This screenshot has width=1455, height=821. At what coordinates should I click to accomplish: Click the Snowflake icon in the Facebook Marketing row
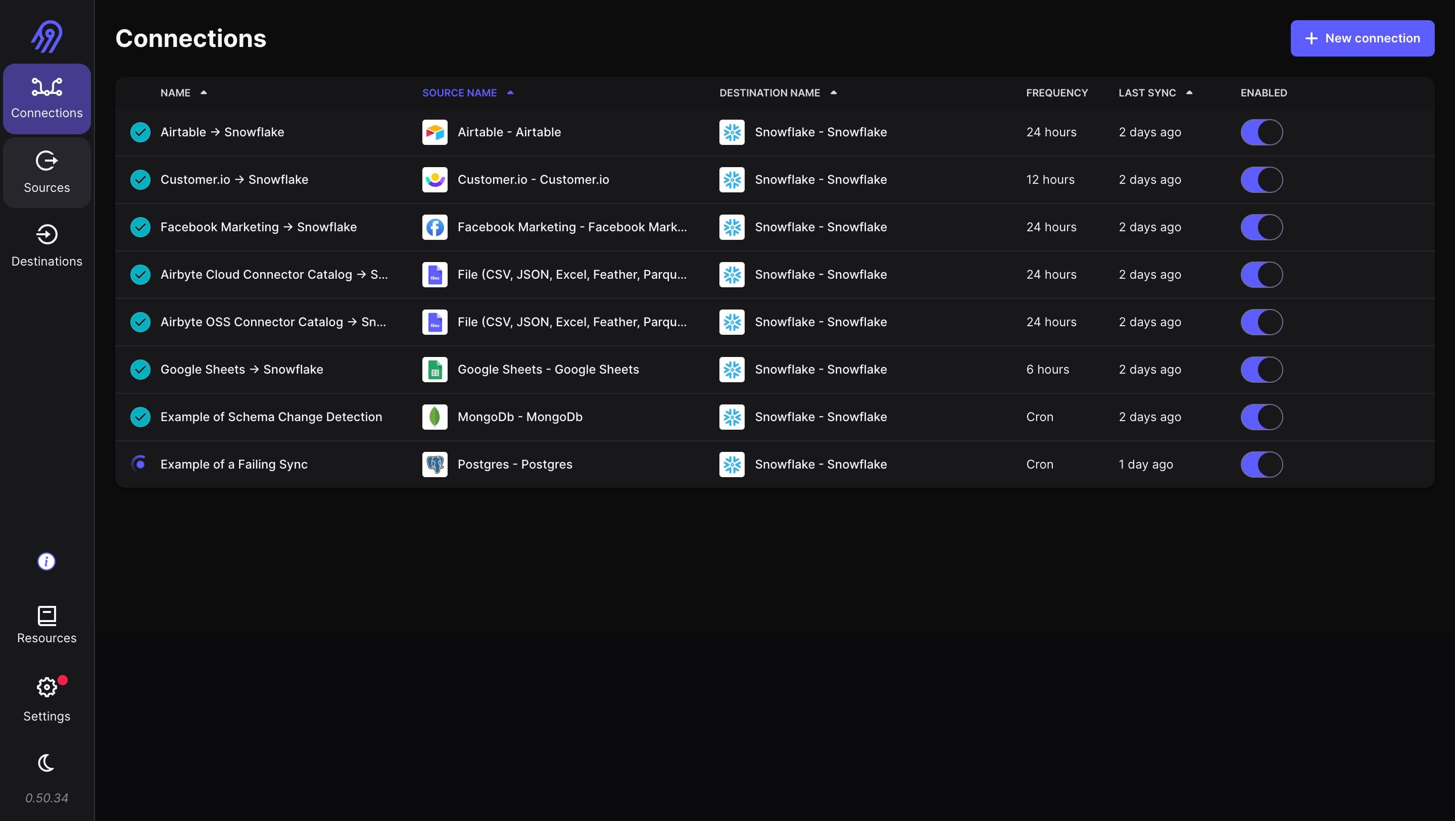[732, 227]
